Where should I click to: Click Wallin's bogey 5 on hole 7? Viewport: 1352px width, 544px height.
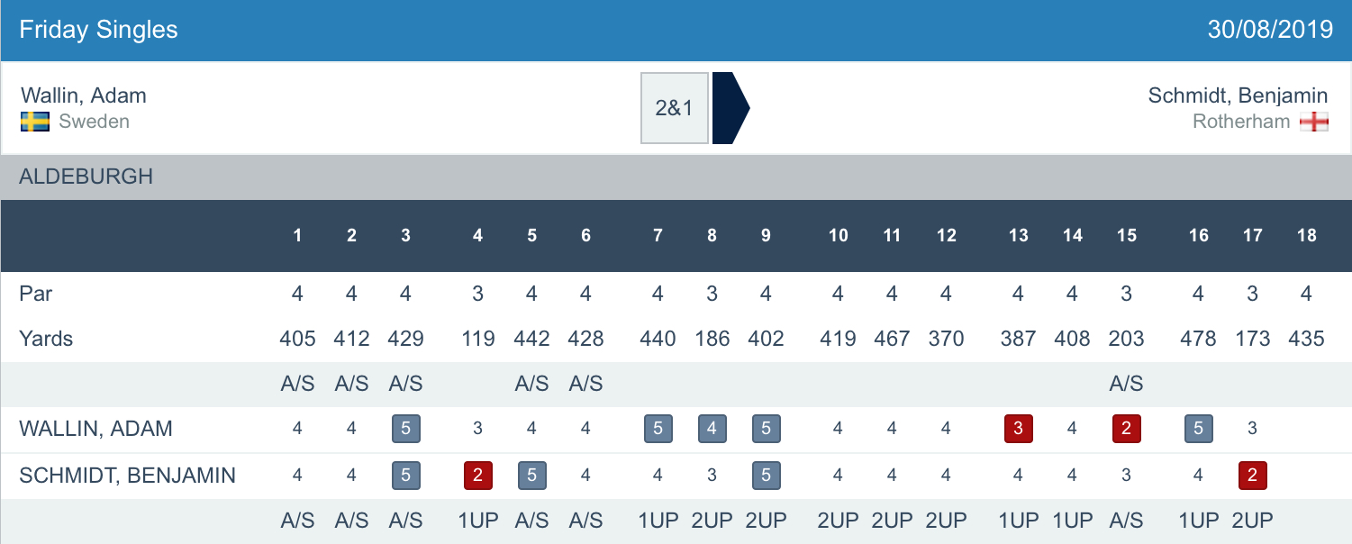[658, 430]
